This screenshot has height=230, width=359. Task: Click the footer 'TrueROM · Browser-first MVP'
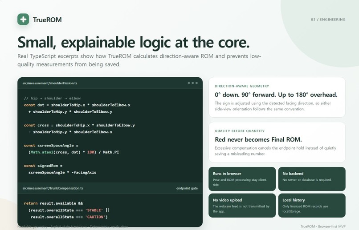coord(323,226)
